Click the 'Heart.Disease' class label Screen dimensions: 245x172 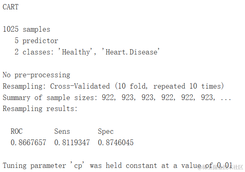coord(131,52)
